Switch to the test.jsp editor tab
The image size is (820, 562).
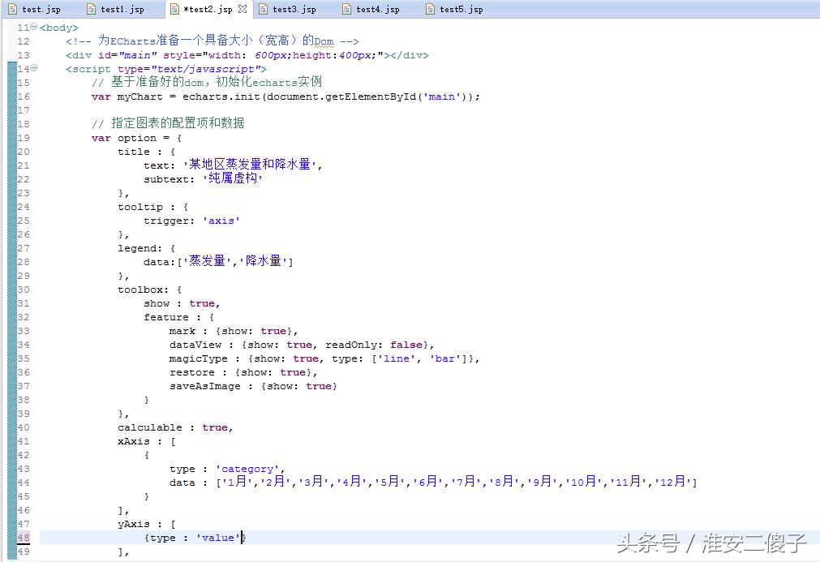pos(35,9)
